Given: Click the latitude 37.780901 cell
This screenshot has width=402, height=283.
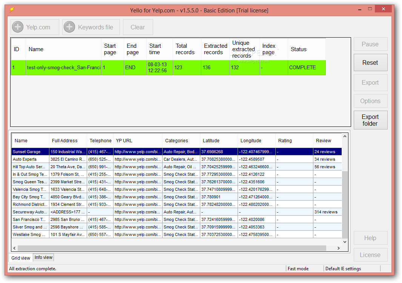Looking at the screenshot, I should (219, 197).
